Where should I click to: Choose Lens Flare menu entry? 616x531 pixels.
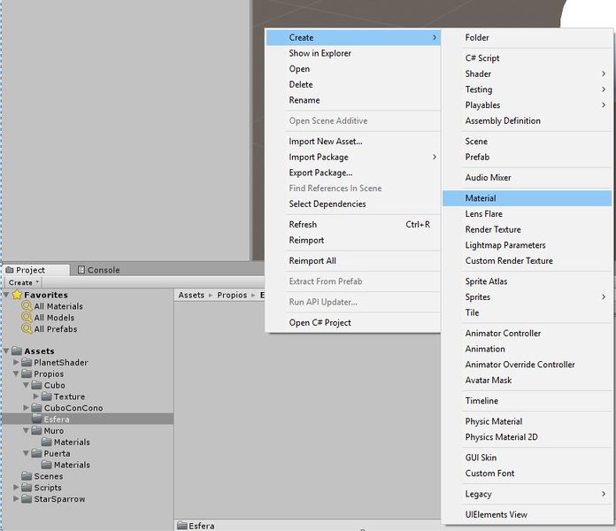tap(527, 213)
